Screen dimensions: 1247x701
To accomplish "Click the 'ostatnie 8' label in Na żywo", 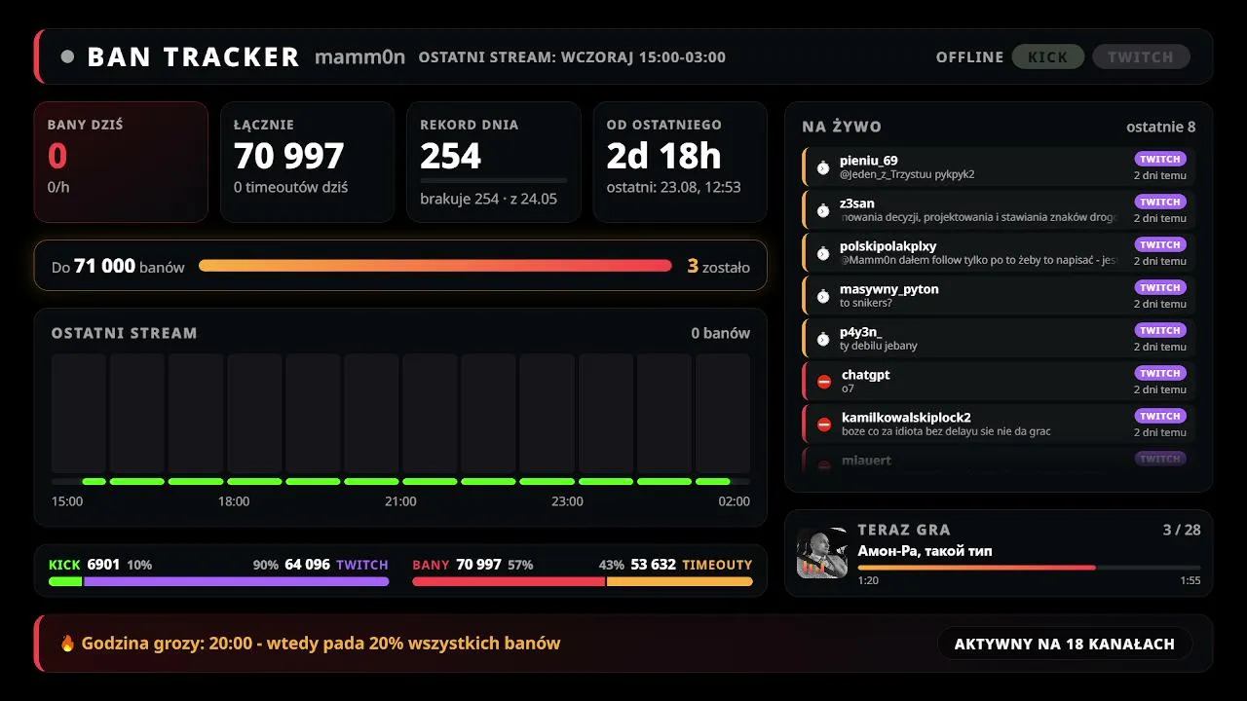I will (x=1160, y=127).
